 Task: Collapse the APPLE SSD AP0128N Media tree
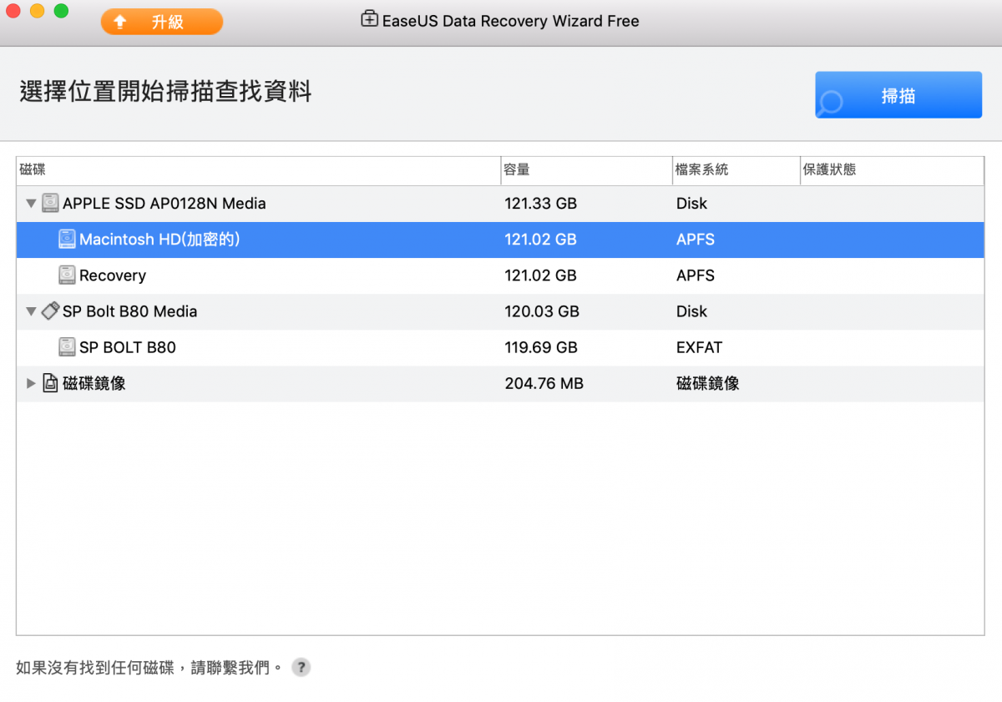point(31,204)
